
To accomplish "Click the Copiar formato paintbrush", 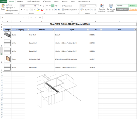I will click(7, 10).
